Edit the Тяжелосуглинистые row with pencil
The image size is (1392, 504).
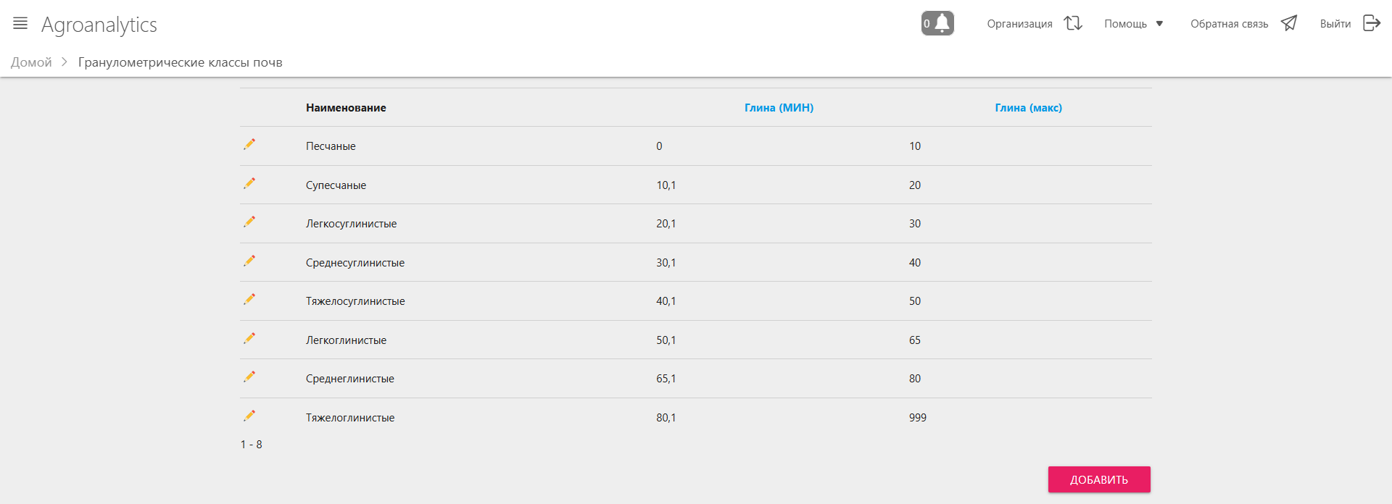tap(249, 299)
